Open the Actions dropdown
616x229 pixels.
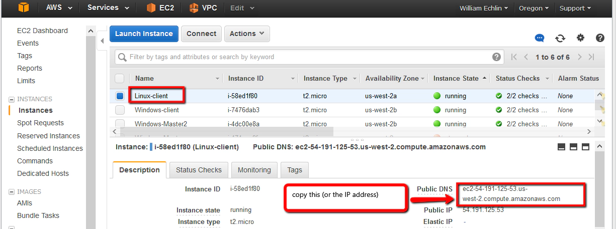pyautogui.click(x=247, y=34)
